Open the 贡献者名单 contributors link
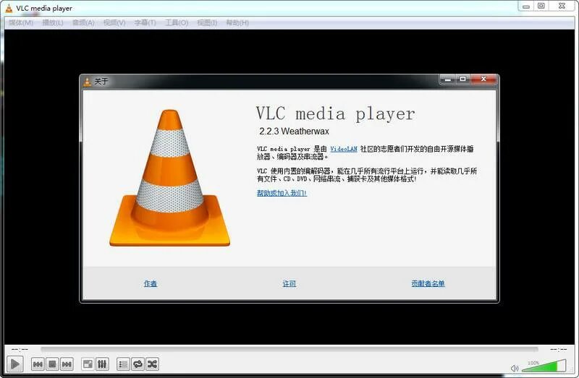579x378 pixels. (x=428, y=283)
